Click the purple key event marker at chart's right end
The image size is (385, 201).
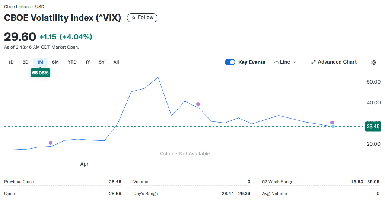[x=332, y=123]
